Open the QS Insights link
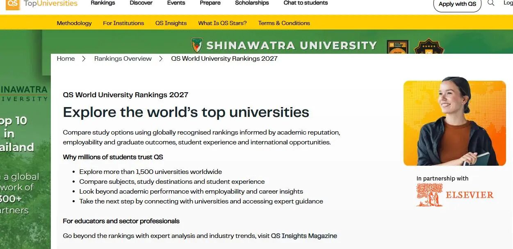The height and width of the screenshot is (249, 513). [x=171, y=23]
